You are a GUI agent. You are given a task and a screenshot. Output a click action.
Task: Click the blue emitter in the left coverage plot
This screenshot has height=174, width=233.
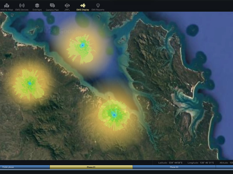30,84
